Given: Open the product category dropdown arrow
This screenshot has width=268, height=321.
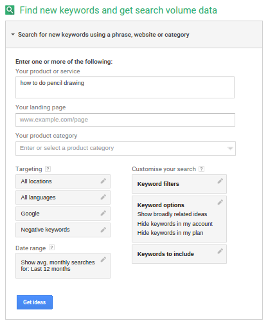Looking at the screenshot, I should [x=230, y=149].
